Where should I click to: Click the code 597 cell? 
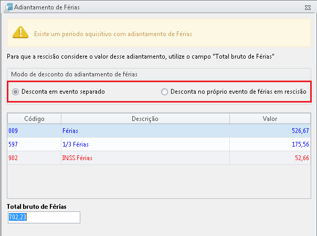pos(34,144)
